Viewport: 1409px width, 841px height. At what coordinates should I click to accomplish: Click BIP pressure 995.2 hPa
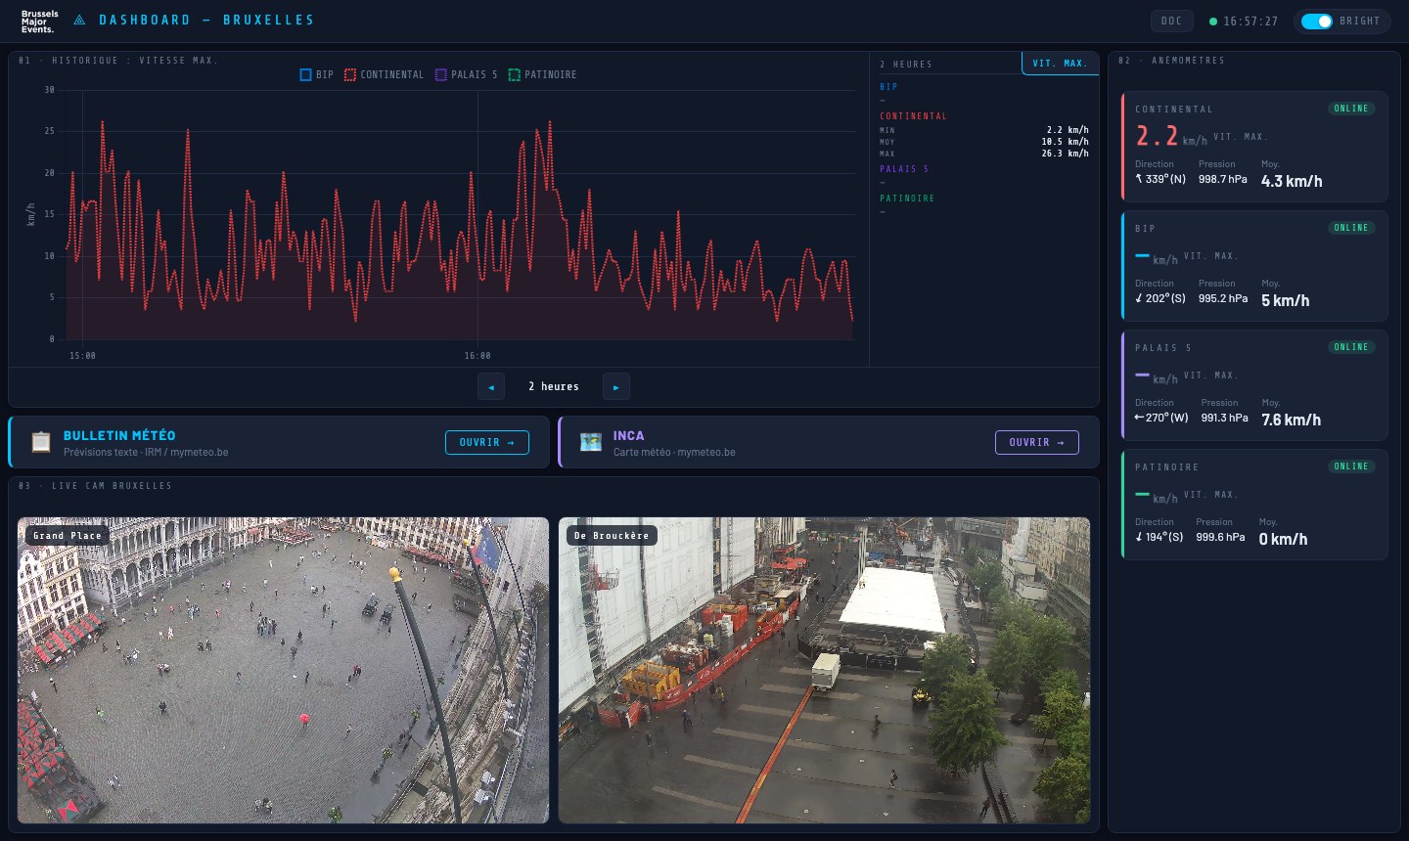(x=1223, y=298)
